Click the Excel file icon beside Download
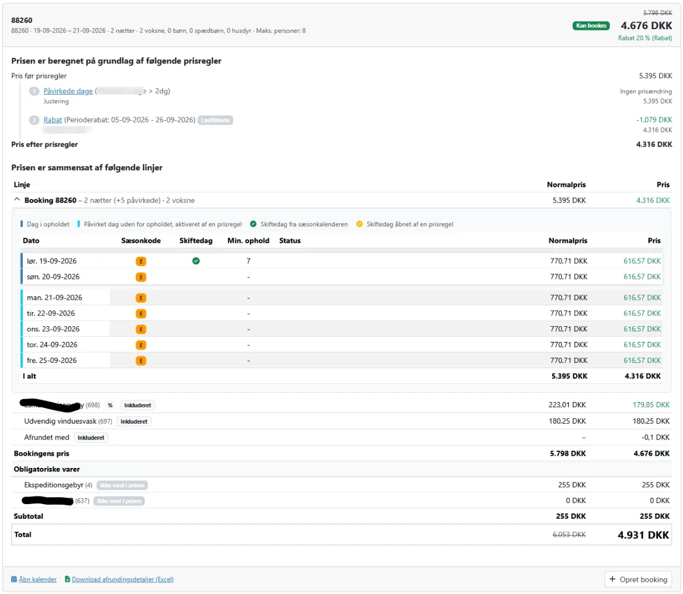The width and height of the screenshot is (683, 594). [x=67, y=579]
